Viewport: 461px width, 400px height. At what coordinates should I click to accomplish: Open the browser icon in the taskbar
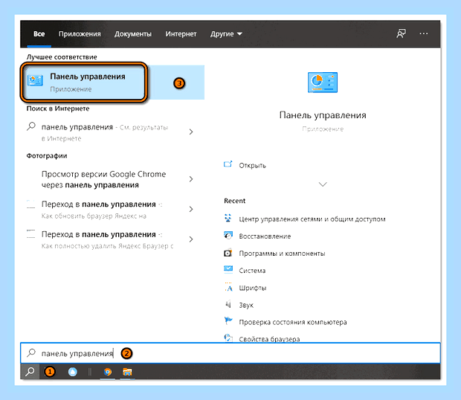coord(108,372)
